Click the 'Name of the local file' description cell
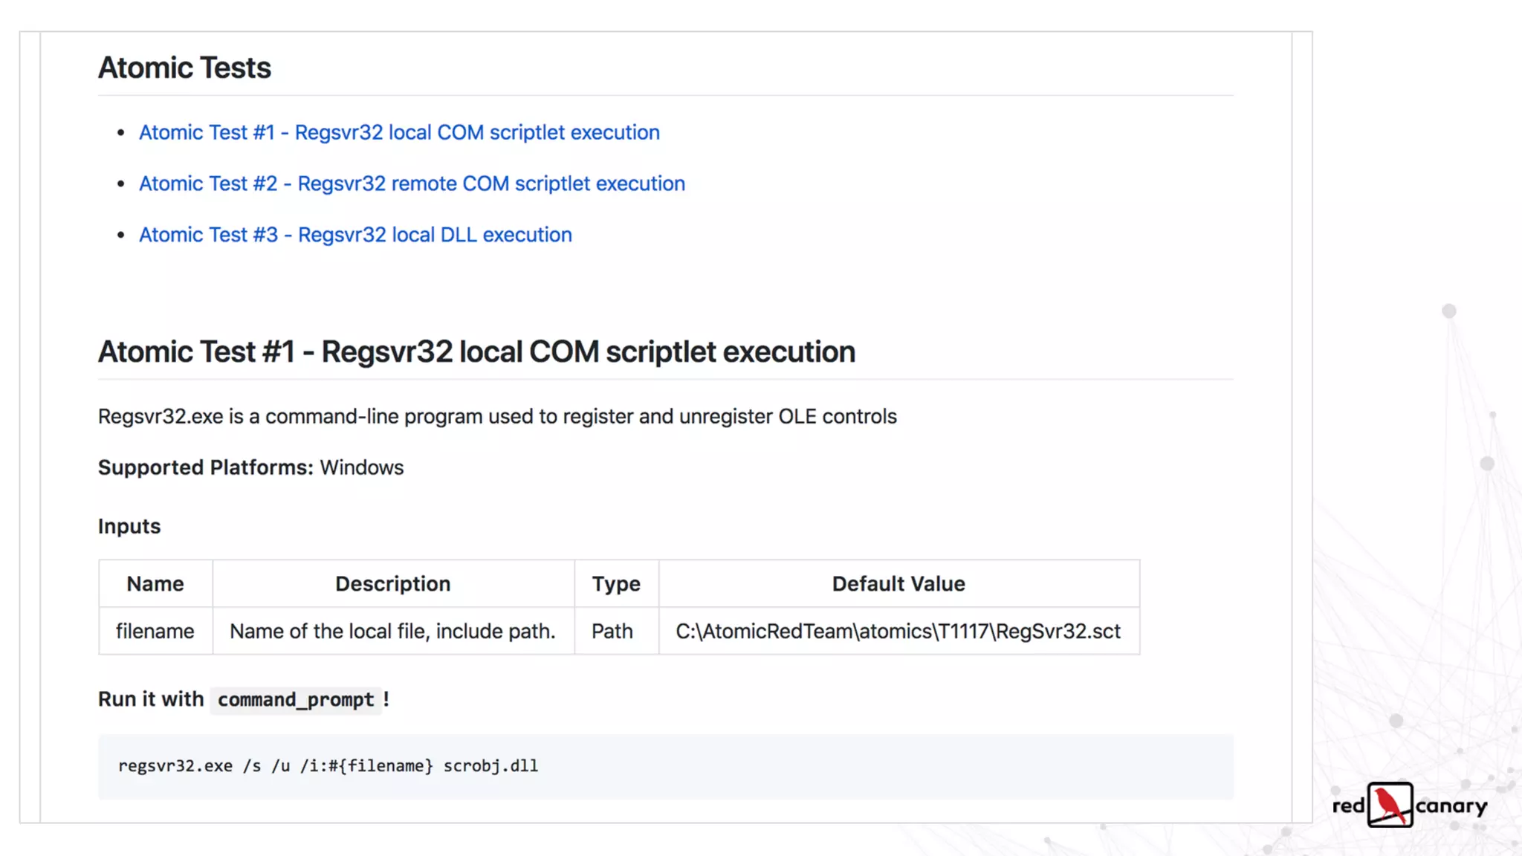The height and width of the screenshot is (856, 1522). (x=392, y=632)
